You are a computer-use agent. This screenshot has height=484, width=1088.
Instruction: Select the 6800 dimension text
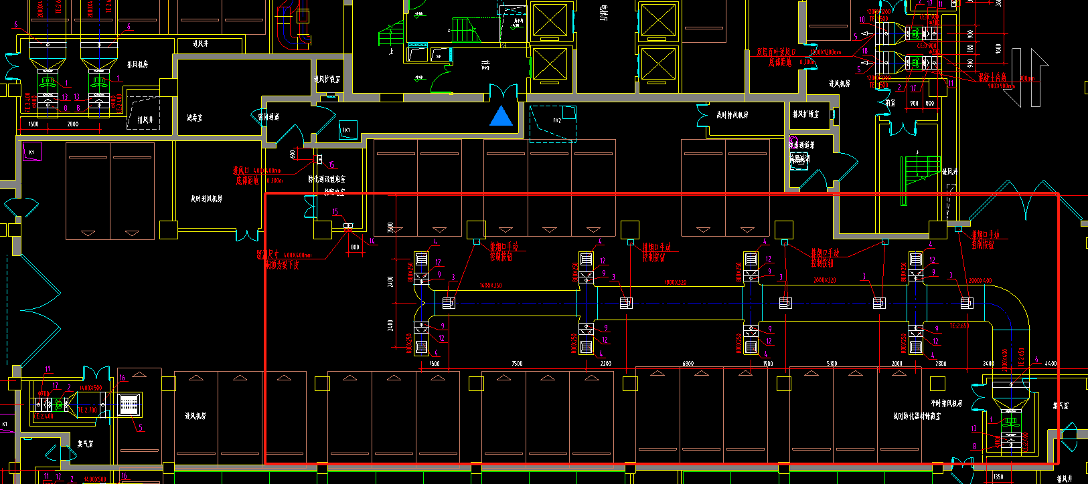click(x=688, y=364)
